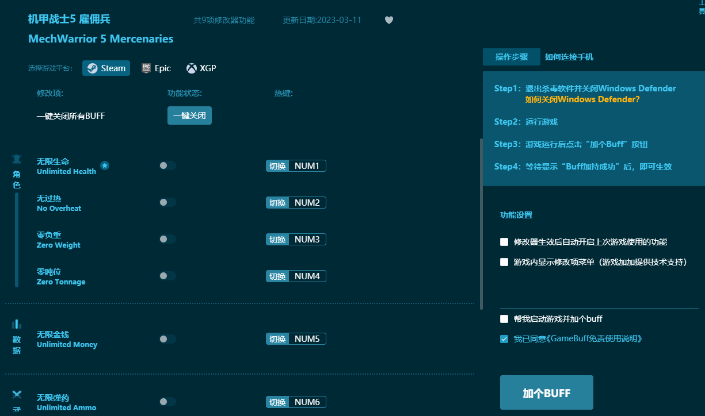Click 切换 button for NUM1 hotkey
The width and height of the screenshot is (705, 416).
pyautogui.click(x=277, y=166)
